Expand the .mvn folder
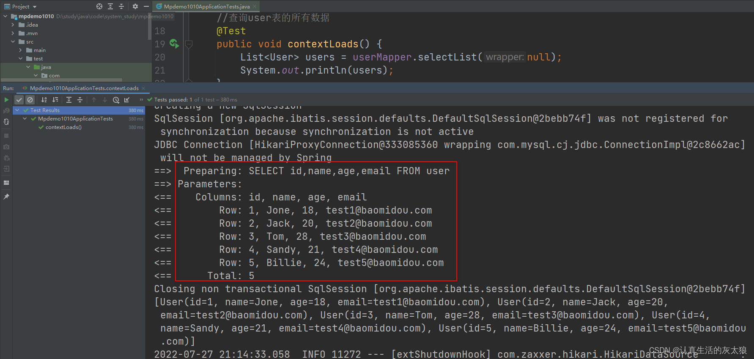 (13, 33)
